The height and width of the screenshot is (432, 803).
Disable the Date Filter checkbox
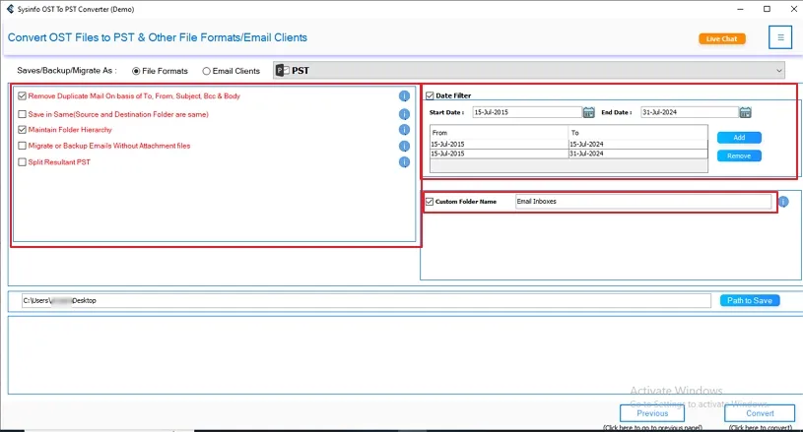[430, 95]
